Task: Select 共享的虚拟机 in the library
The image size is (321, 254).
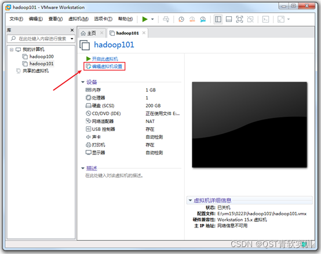Action: pos(32,71)
